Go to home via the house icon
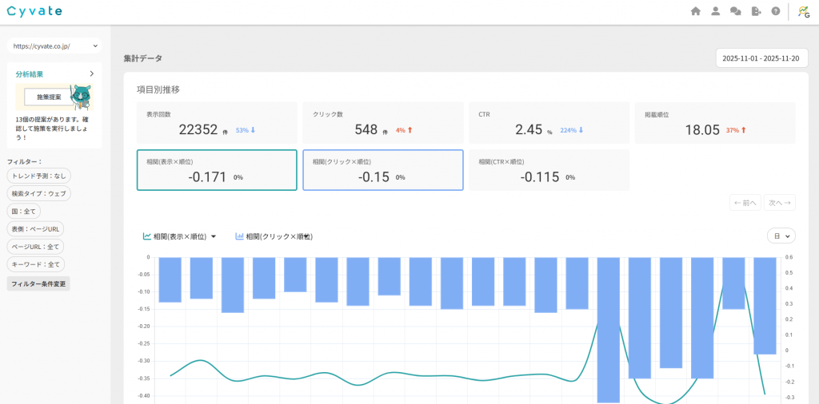Image resolution: width=819 pixels, height=404 pixels. (x=695, y=11)
